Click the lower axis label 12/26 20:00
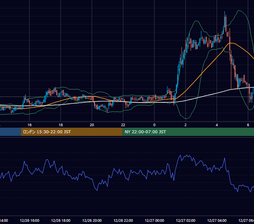 click(92, 220)
